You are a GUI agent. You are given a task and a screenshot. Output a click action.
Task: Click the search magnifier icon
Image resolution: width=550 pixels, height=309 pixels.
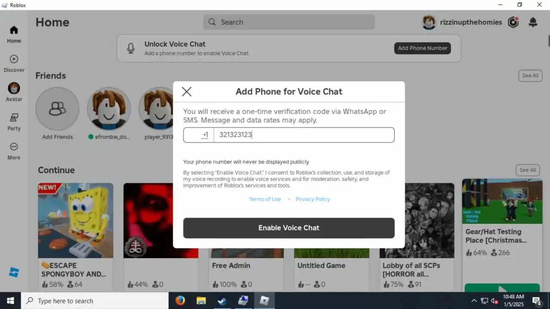[212, 22]
